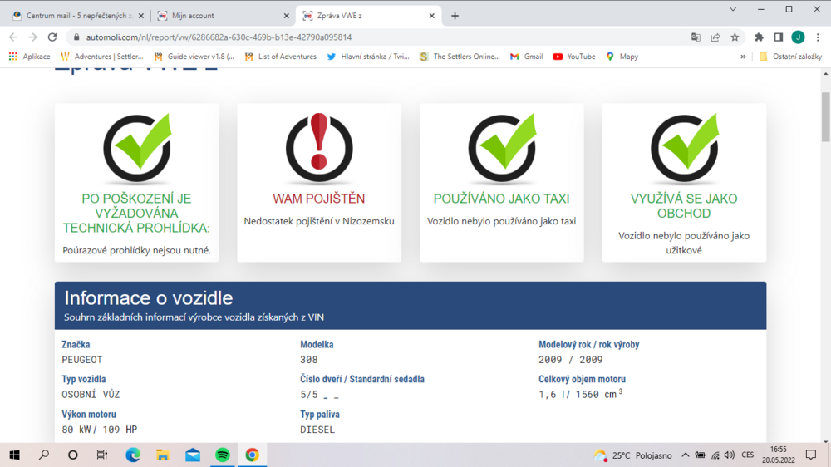Open the Windows notification center
831x467 pixels.
pos(811,455)
